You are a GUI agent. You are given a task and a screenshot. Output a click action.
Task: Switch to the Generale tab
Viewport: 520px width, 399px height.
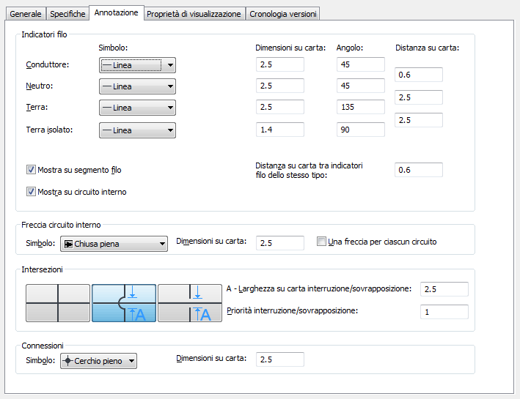click(x=26, y=14)
